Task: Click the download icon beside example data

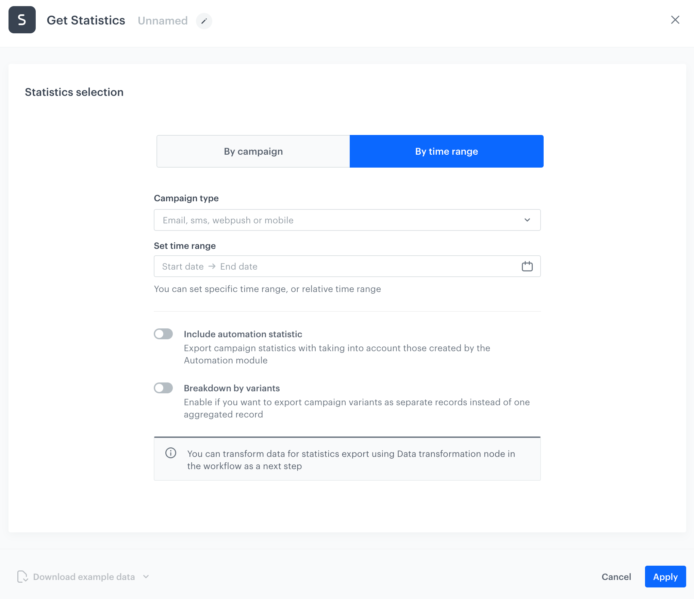Action: point(22,577)
